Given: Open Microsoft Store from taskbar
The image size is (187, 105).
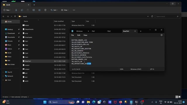Looking at the screenshot, I should [99, 102].
